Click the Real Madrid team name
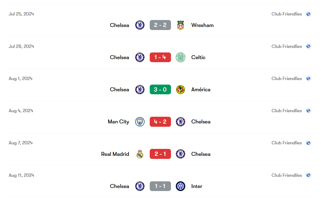 115,154
